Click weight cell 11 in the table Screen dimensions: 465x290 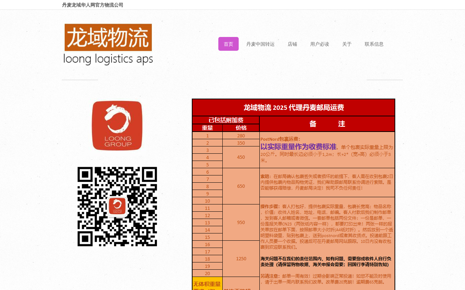click(x=207, y=208)
